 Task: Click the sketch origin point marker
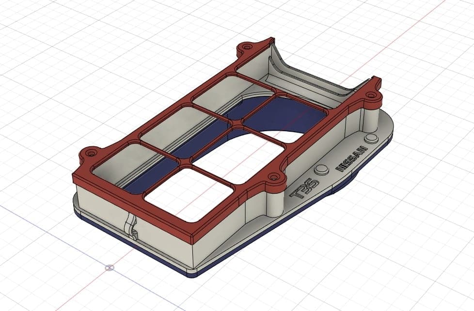[110, 267]
